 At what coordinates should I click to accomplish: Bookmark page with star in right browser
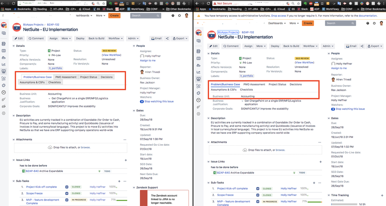tap(298, 3)
